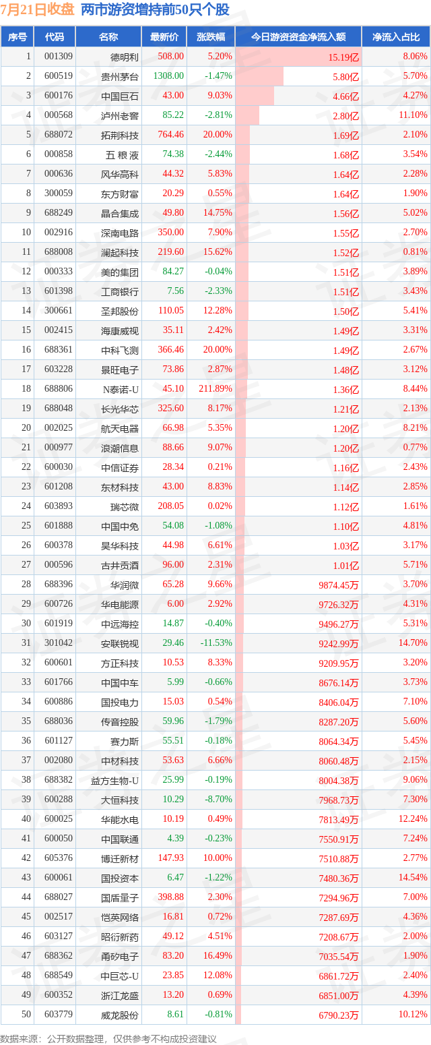Screen dimensions: 431x1045
Task: Select the 涨跌幅 column header
Action: (210, 37)
